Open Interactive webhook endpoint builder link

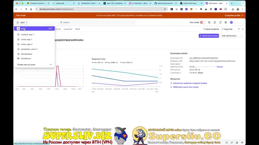pyautogui.click(x=190, y=83)
